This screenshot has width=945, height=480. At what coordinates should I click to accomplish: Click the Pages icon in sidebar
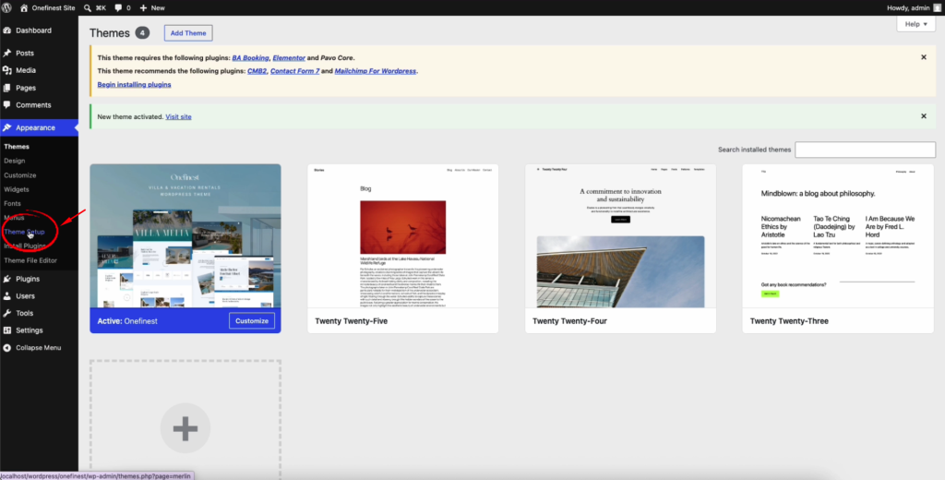pyautogui.click(x=7, y=88)
